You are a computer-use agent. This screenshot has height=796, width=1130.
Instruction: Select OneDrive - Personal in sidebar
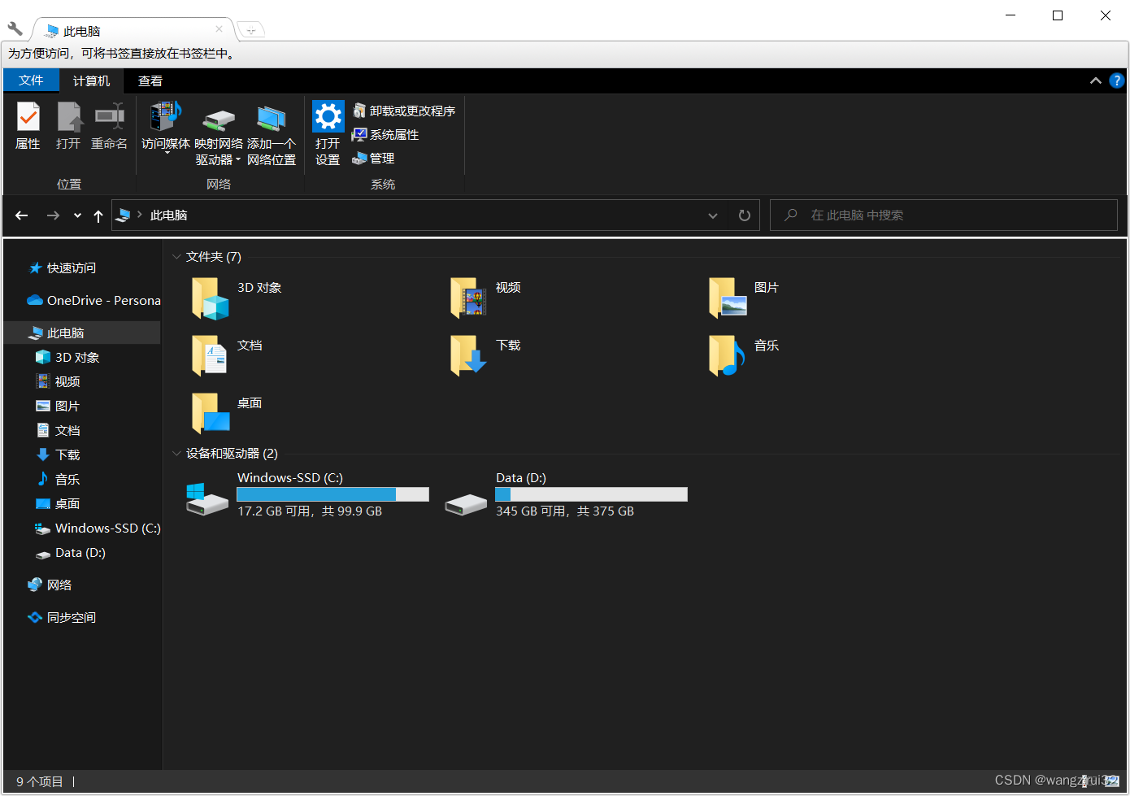94,300
